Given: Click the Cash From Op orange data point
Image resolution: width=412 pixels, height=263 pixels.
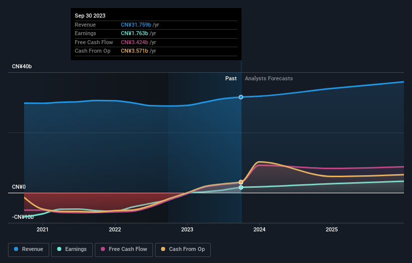Looking at the screenshot, I should (241, 182).
